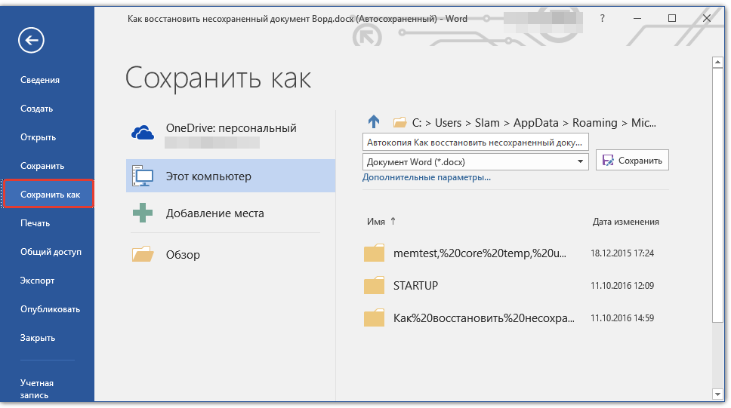Click the Help question mark icon
The width and height of the screenshot is (731, 408).
pyautogui.click(x=603, y=19)
